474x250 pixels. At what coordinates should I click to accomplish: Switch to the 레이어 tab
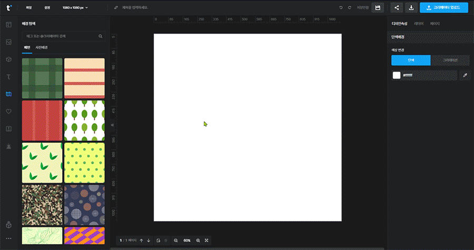(x=419, y=24)
